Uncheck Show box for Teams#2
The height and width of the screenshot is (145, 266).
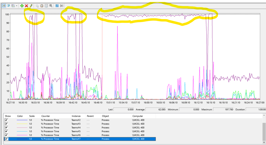(6, 120)
